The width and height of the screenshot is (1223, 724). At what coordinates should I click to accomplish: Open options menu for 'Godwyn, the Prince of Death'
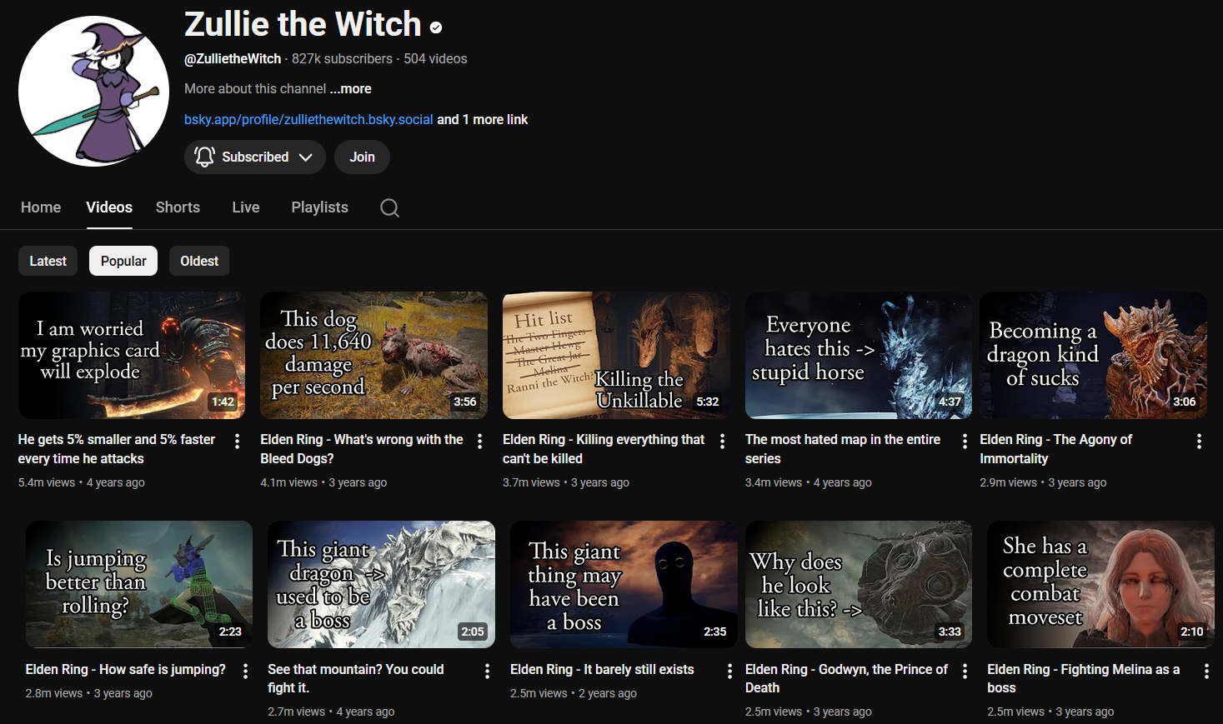point(965,671)
